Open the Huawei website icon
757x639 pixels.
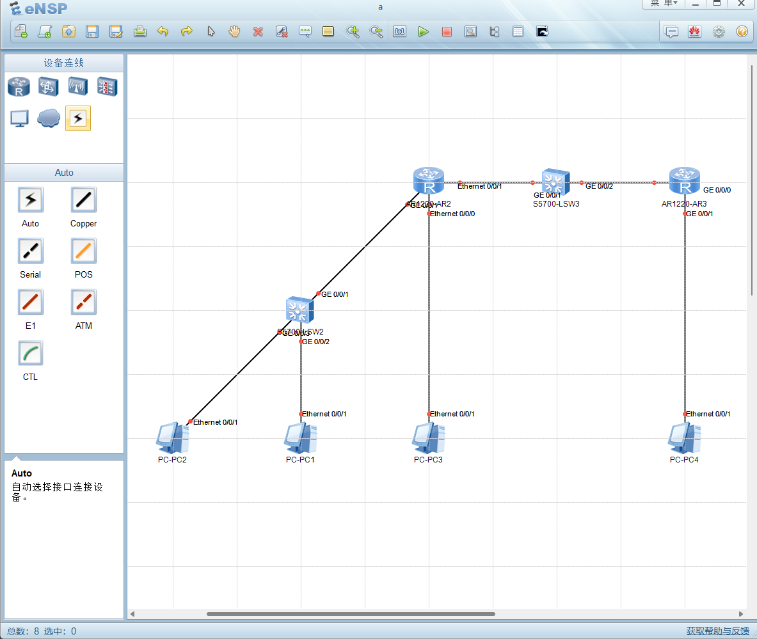click(695, 32)
